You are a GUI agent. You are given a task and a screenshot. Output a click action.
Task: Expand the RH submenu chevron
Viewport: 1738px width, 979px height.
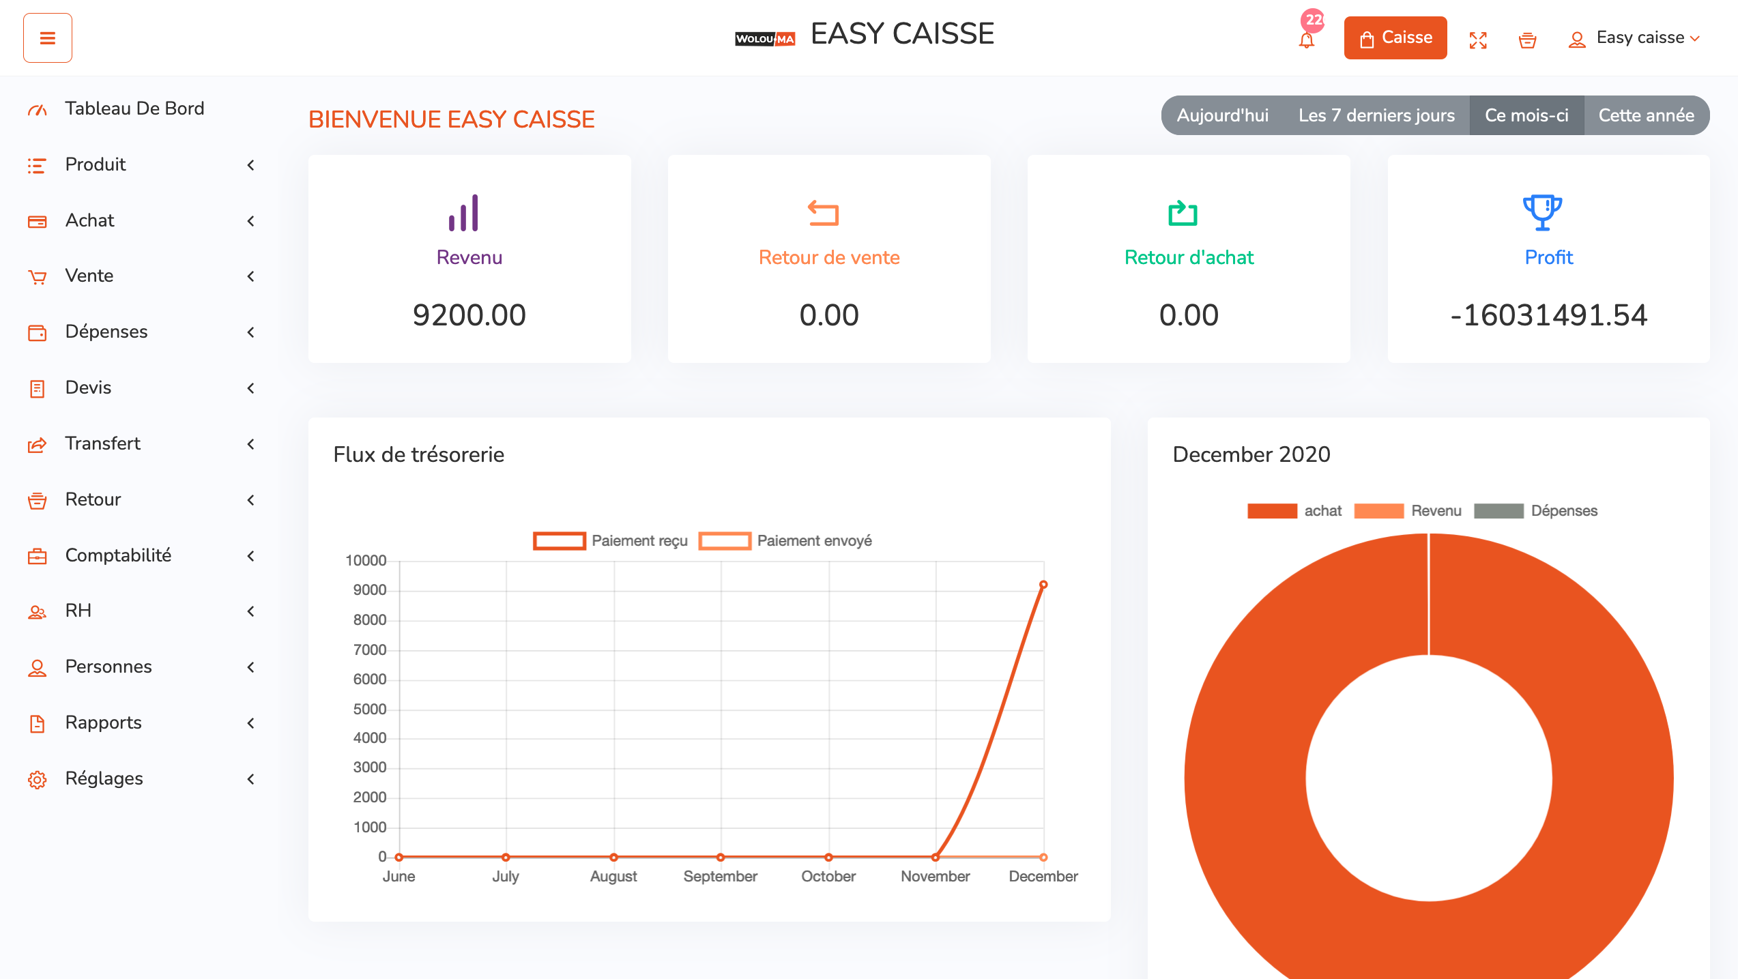coord(251,611)
